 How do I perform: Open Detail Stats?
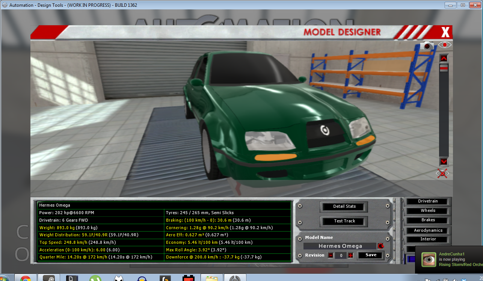click(344, 207)
